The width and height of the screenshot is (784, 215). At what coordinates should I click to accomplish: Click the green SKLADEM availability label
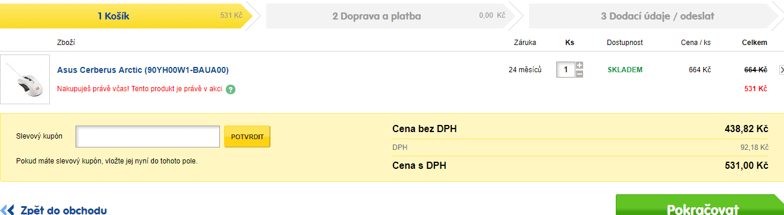click(625, 70)
